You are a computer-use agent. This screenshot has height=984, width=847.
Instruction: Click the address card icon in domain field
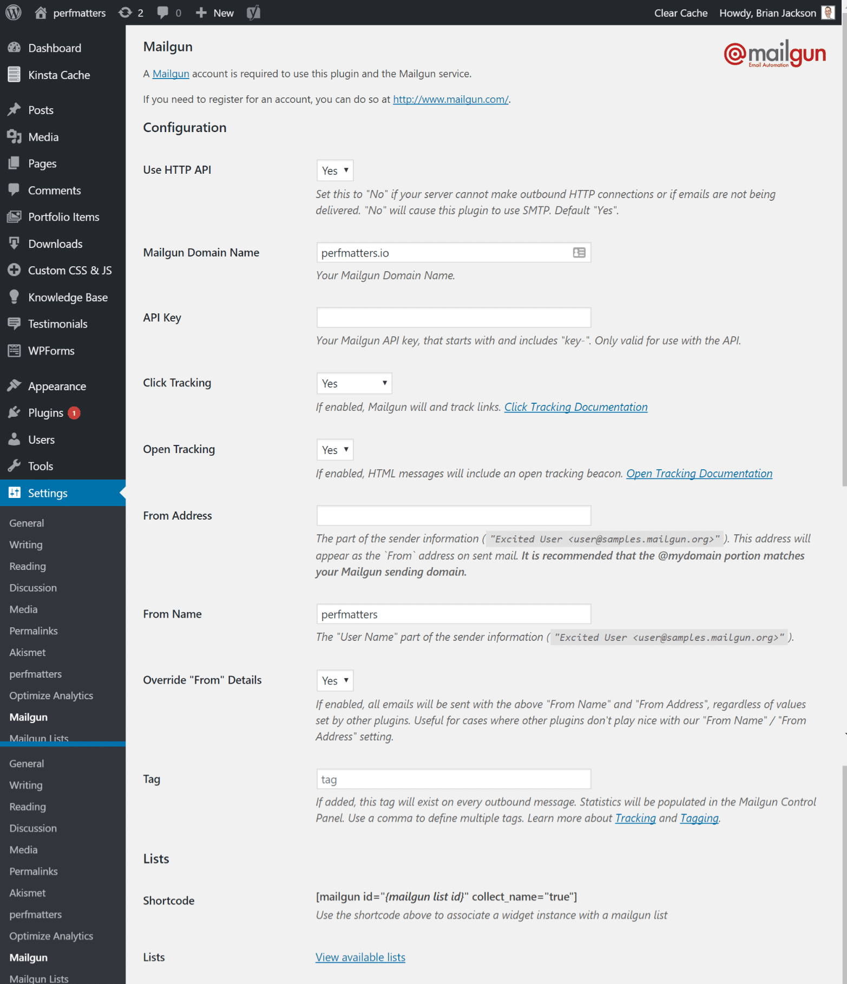pos(579,252)
